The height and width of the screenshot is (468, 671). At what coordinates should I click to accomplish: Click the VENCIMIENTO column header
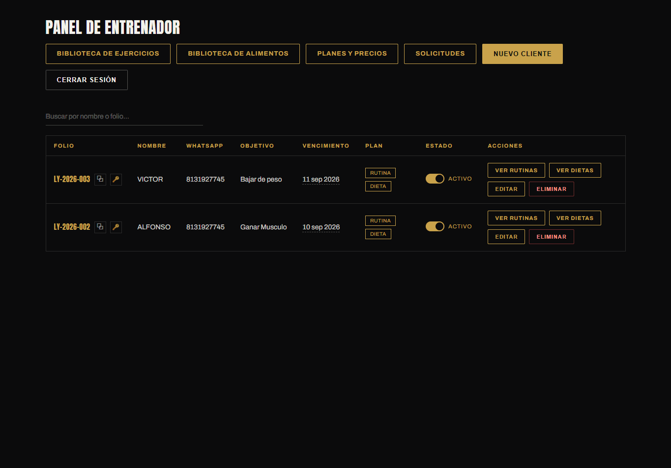326,146
